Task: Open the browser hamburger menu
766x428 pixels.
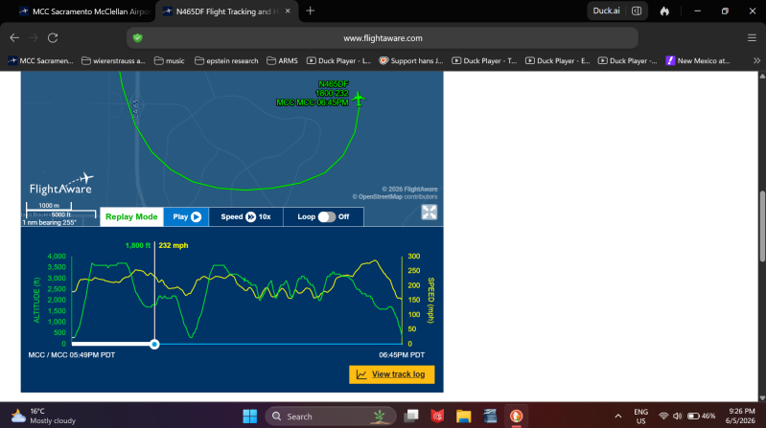Action: tap(752, 38)
